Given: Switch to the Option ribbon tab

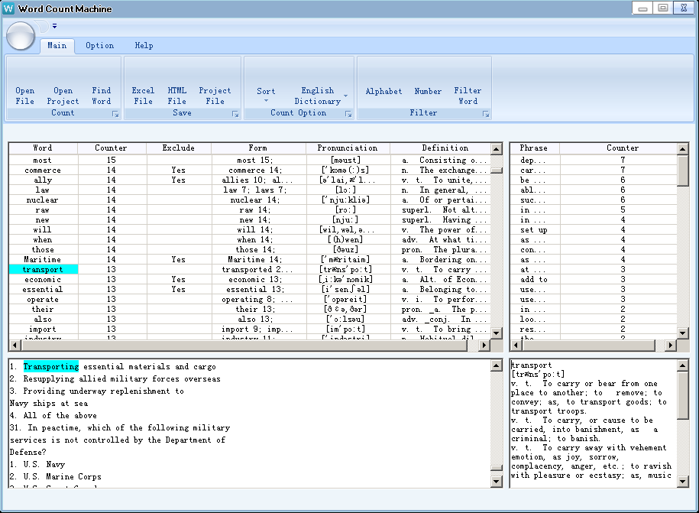Looking at the screenshot, I should click(99, 46).
